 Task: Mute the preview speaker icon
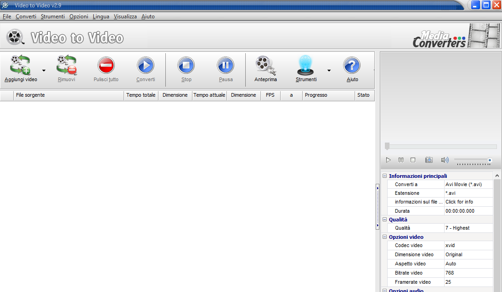coord(445,160)
